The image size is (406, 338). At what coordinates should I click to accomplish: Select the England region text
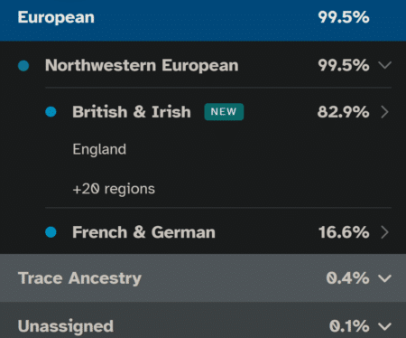click(x=99, y=149)
